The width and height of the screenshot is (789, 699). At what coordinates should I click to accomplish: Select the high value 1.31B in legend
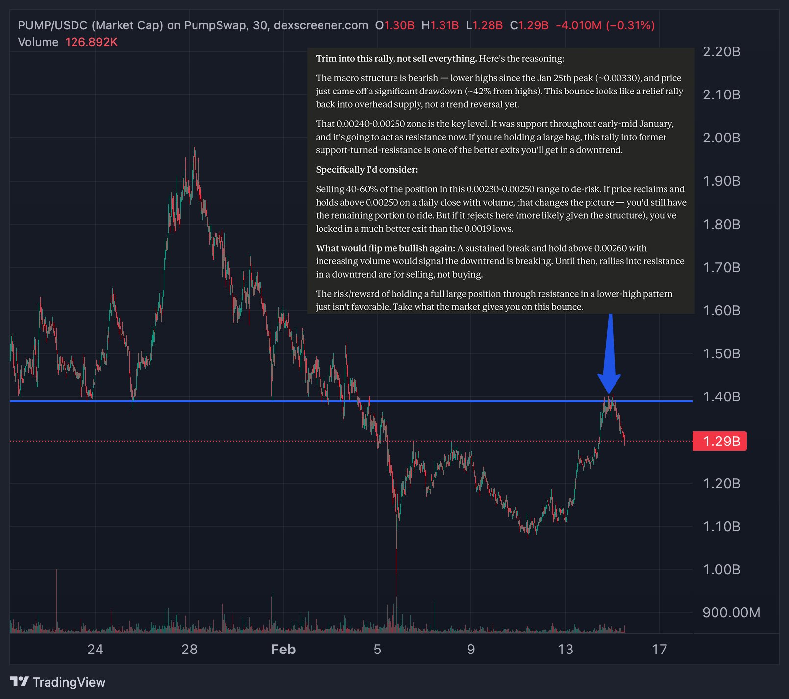(444, 25)
